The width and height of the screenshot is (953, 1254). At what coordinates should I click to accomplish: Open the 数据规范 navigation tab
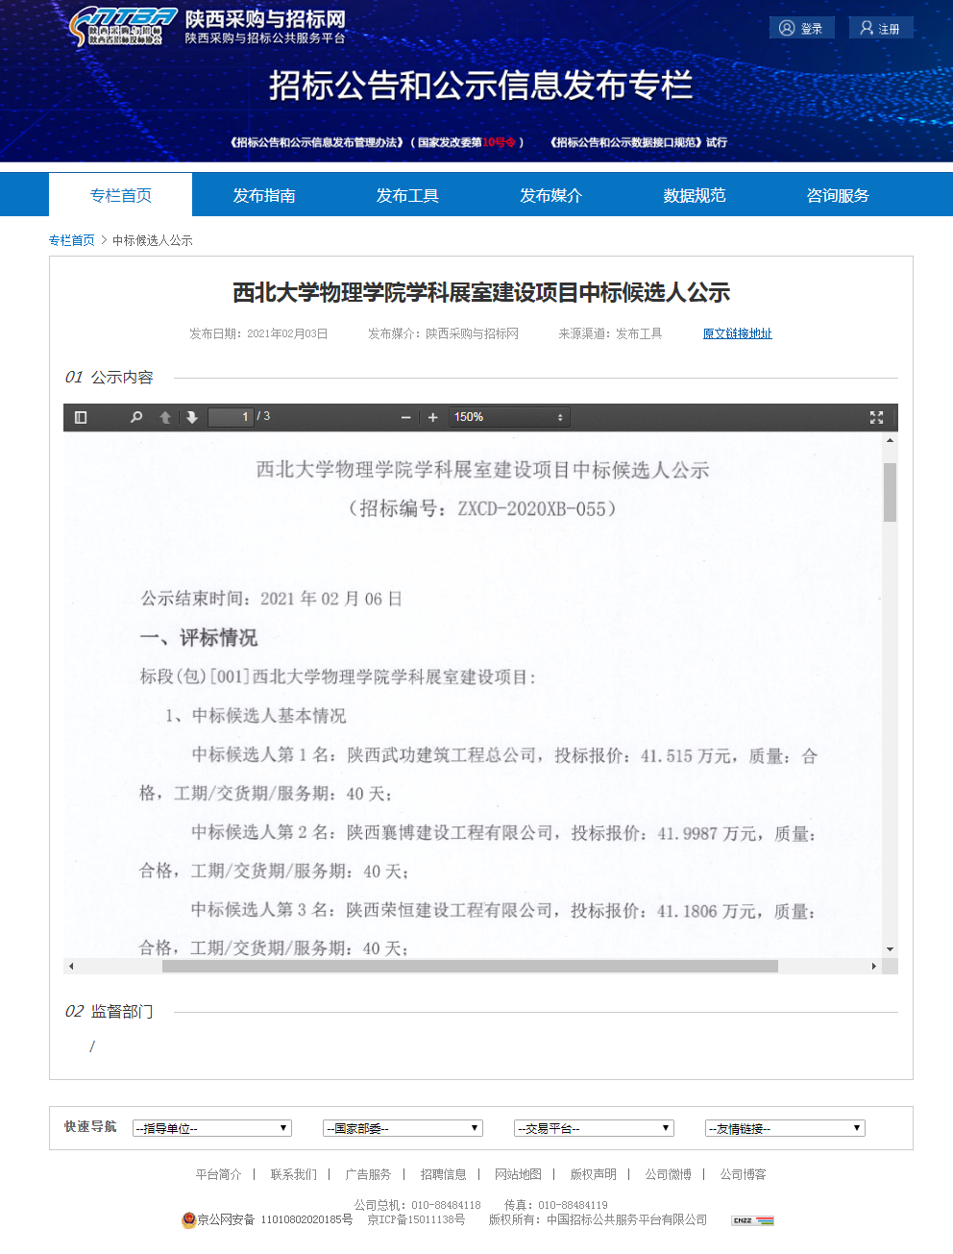click(x=694, y=195)
